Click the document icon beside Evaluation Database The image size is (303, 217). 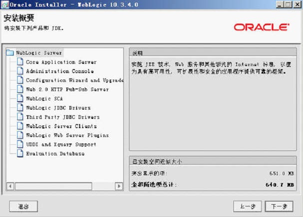[x=20, y=154]
